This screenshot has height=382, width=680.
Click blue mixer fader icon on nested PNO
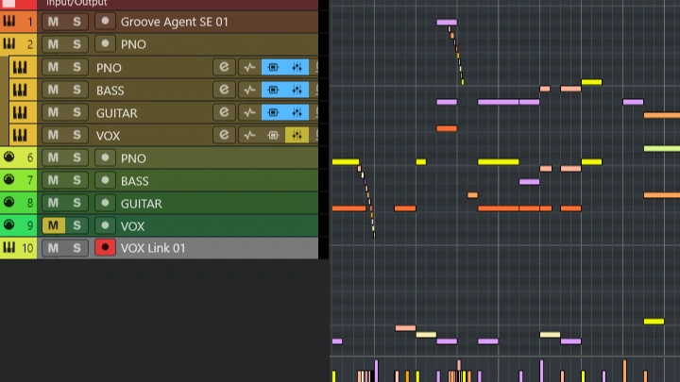[297, 67]
